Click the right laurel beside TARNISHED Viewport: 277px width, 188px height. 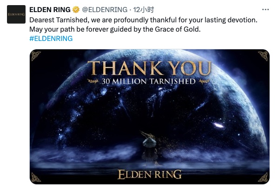coord(204,81)
